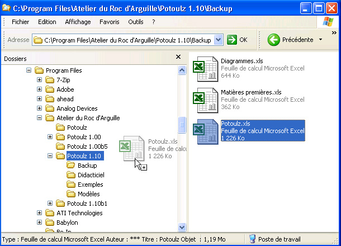Open the Précédente history dropdown arrow

point(320,40)
